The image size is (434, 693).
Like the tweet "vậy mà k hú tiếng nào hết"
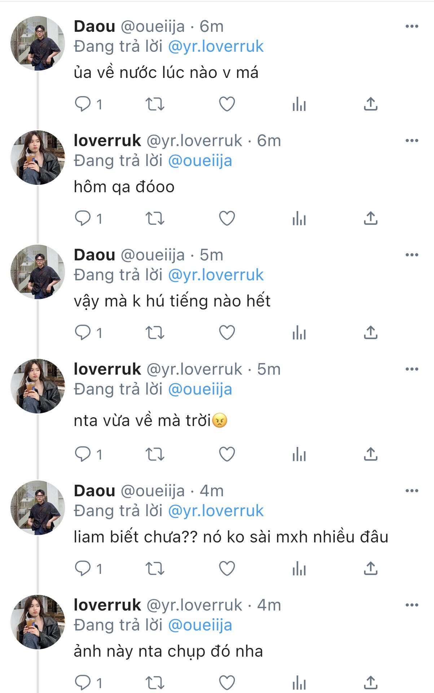227,332
